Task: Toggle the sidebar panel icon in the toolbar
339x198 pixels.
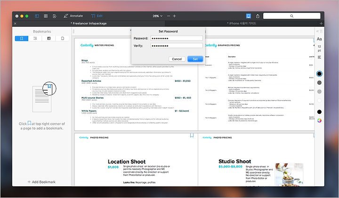Action: click(37, 16)
